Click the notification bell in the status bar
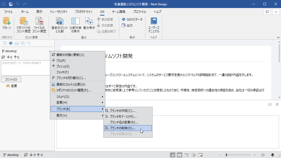 (272, 155)
